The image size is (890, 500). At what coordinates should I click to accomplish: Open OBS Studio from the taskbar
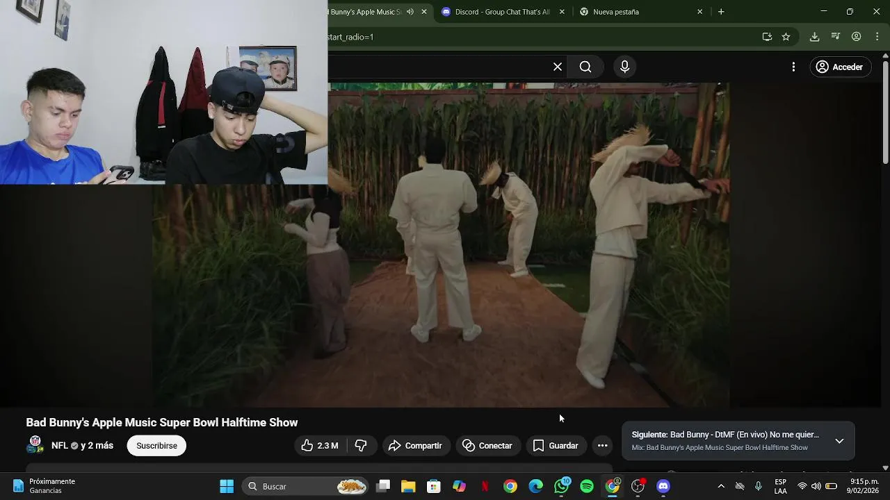638,486
